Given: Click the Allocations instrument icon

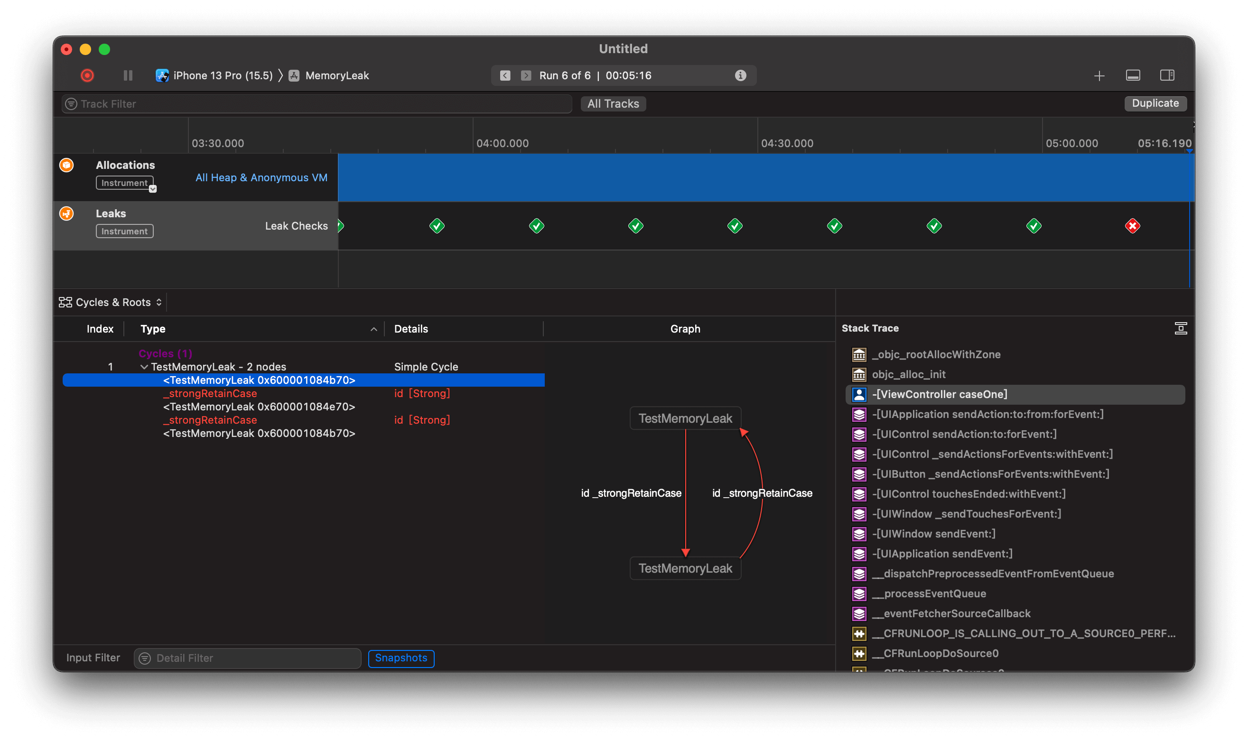Looking at the screenshot, I should pyautogui.click(x=66, y=165).
